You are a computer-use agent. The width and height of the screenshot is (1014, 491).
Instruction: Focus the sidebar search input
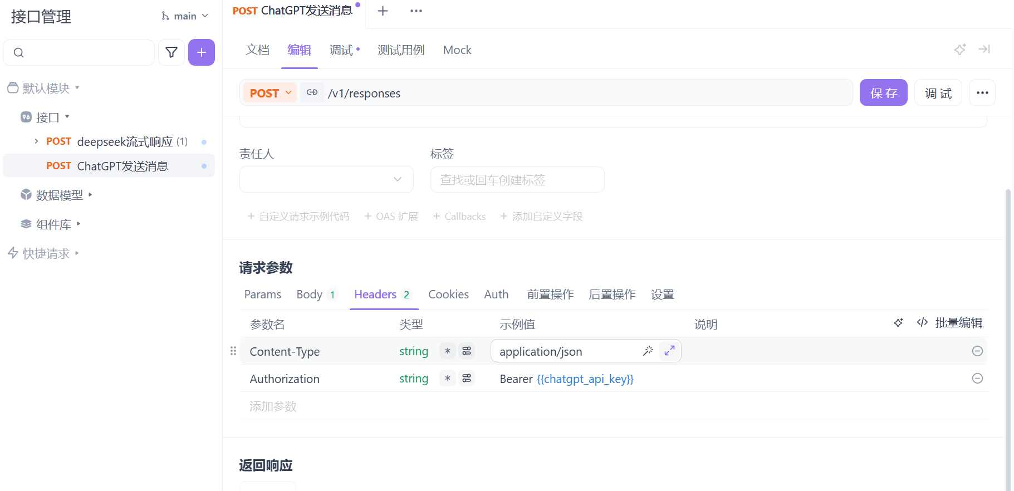click(x=79, y=52)
